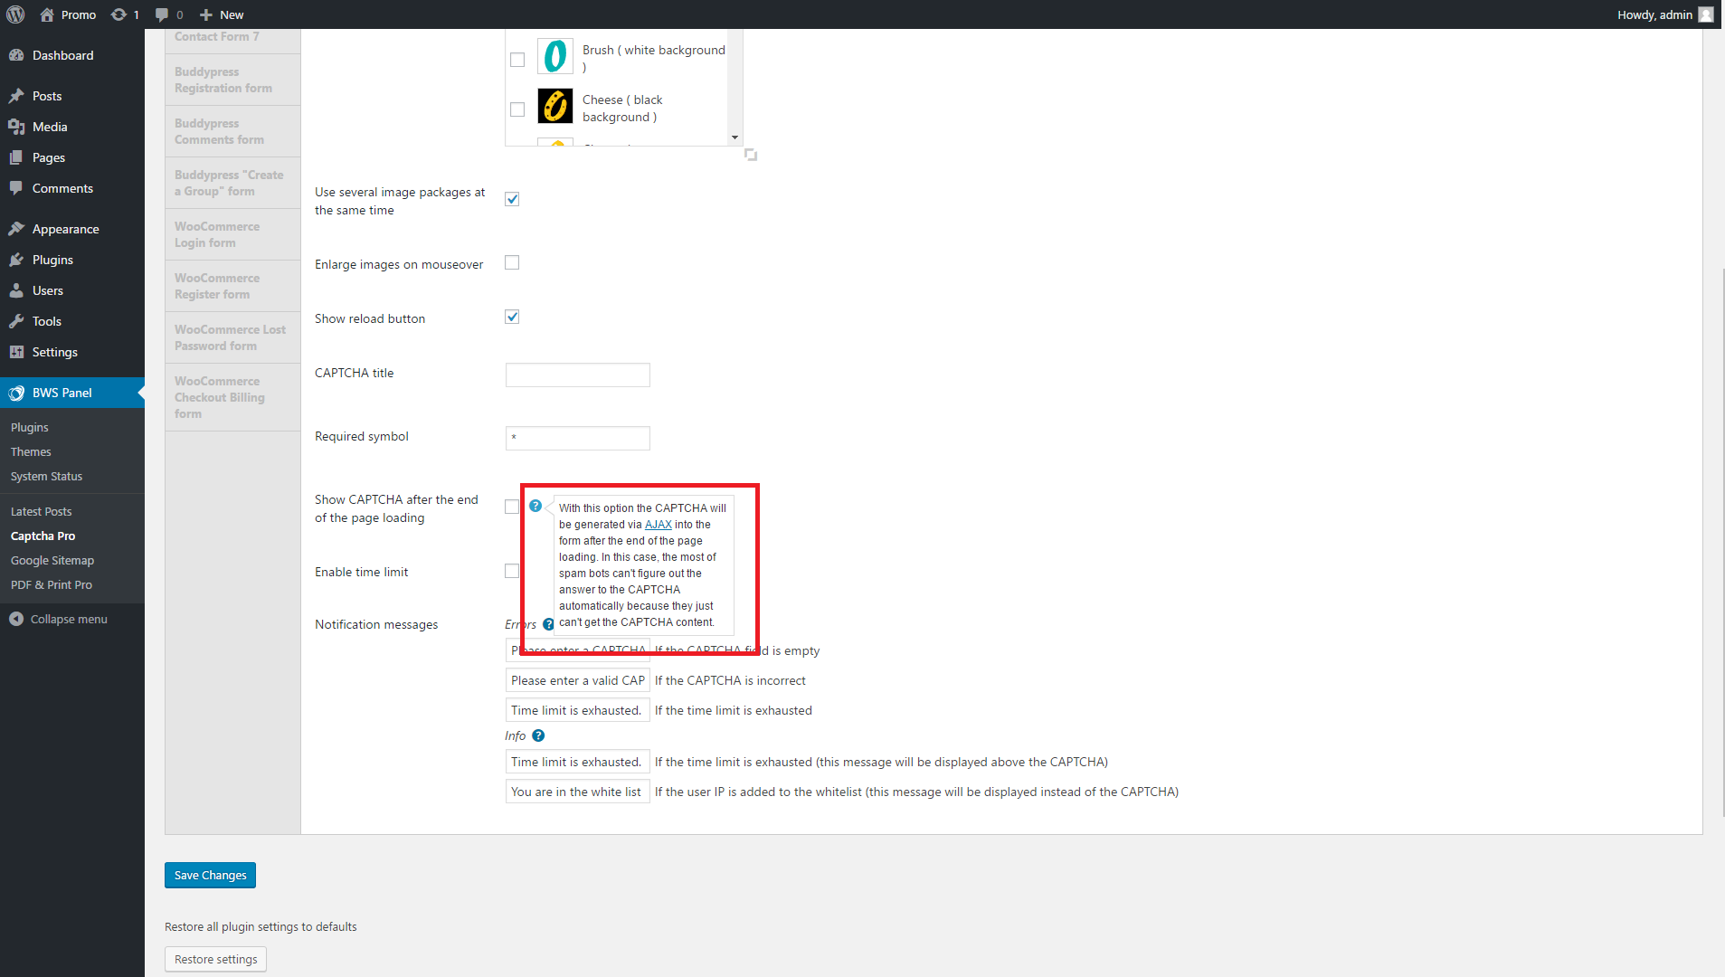Open Buddypress Create a Group form tab
This screenshot has width=1725, height=977.
232,183
